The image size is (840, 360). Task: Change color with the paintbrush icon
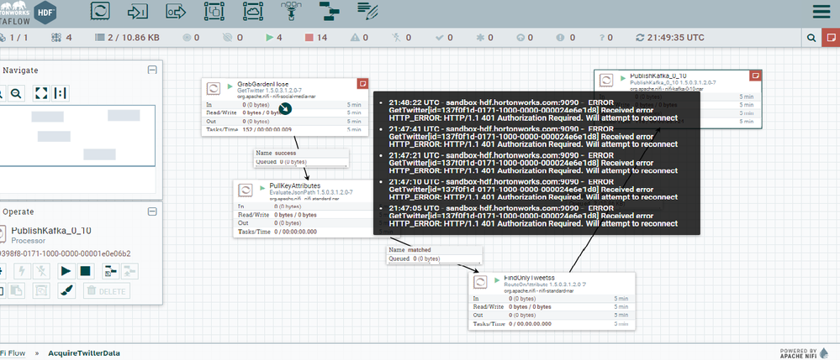(x=66, y=291)
